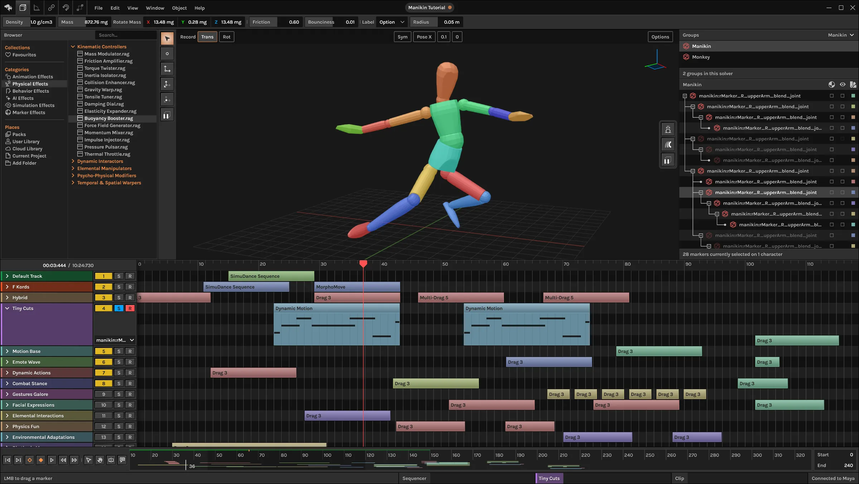Open the Manikin dropdown in Groups header
859x484 pixels.
click(841, 35)
